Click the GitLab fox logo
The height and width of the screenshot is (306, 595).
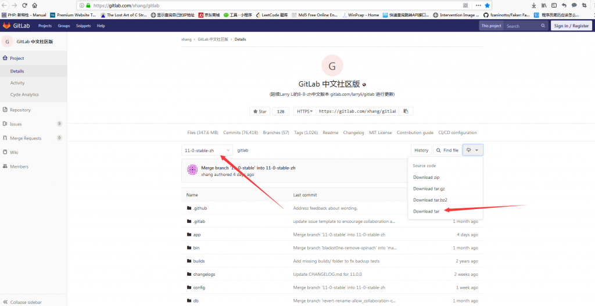click(7, 26)
